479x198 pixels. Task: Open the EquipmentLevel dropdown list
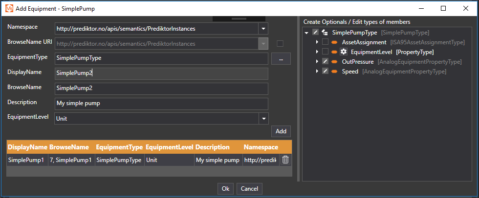click(263, 118)
